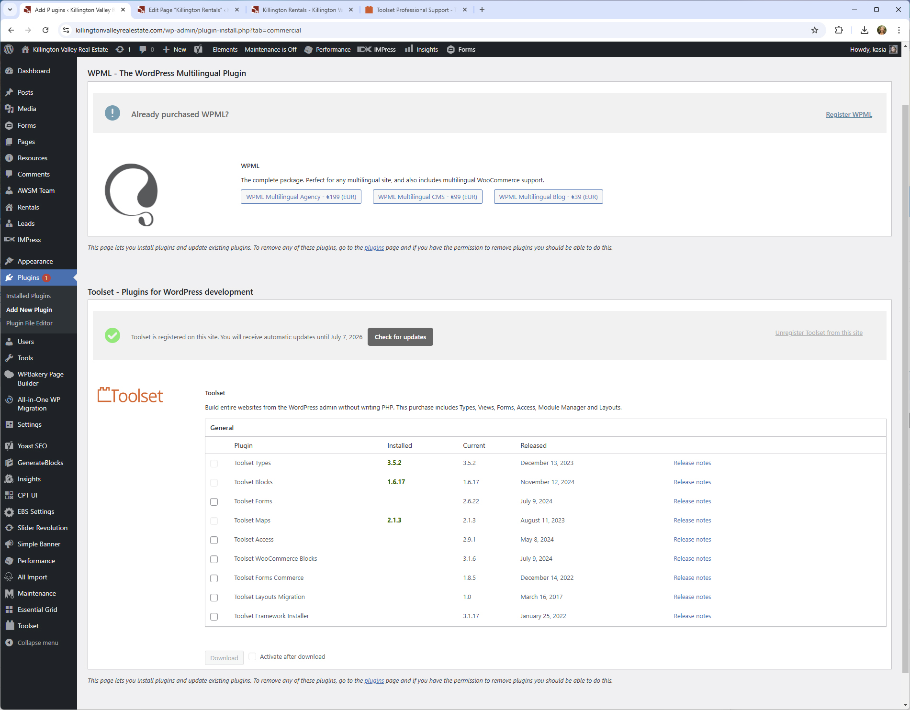Click Unregister Toolset from this site
The height and width of the screenshot is (710, 910).
(819, 333)
